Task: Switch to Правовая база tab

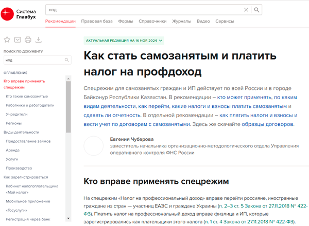Action: [x=97, y=22]
